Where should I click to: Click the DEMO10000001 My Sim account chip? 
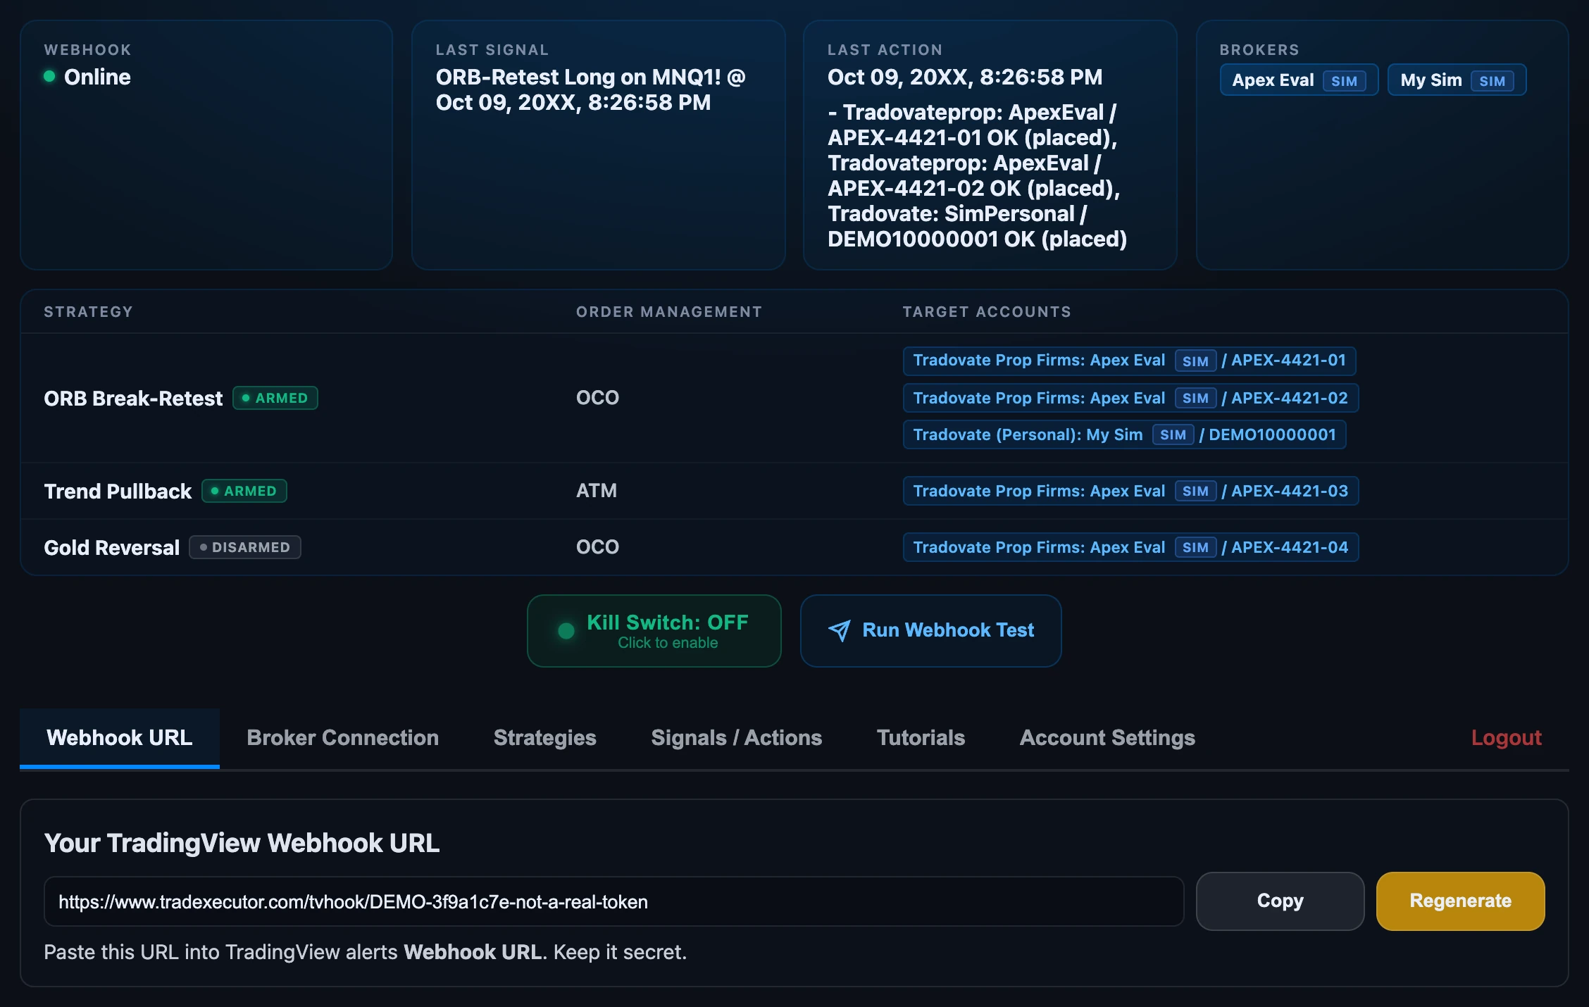pyautogui.click(x=1124, y=434)
